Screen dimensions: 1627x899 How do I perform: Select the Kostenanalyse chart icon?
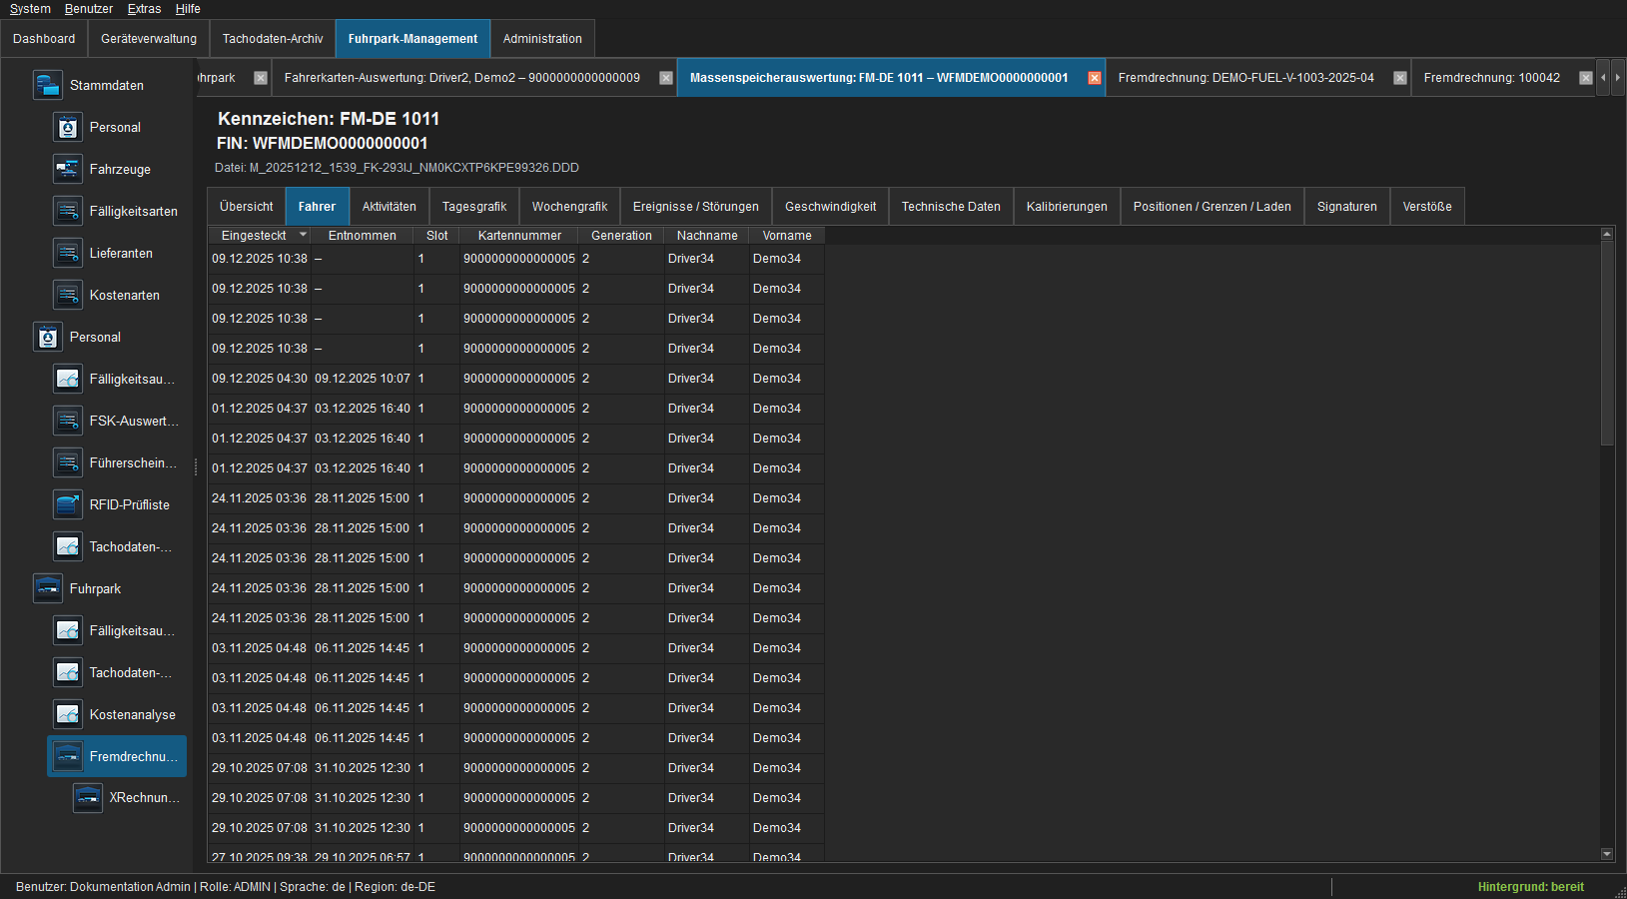point(68,714)
